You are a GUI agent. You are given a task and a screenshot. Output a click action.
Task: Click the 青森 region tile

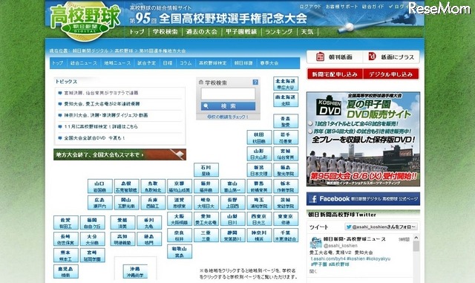(286, 121)
